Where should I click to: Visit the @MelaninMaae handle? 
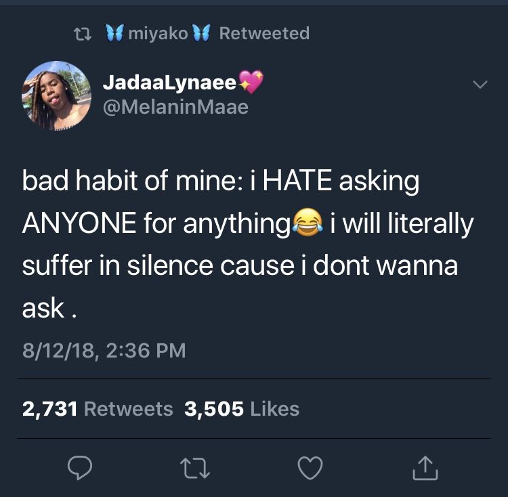175,107
